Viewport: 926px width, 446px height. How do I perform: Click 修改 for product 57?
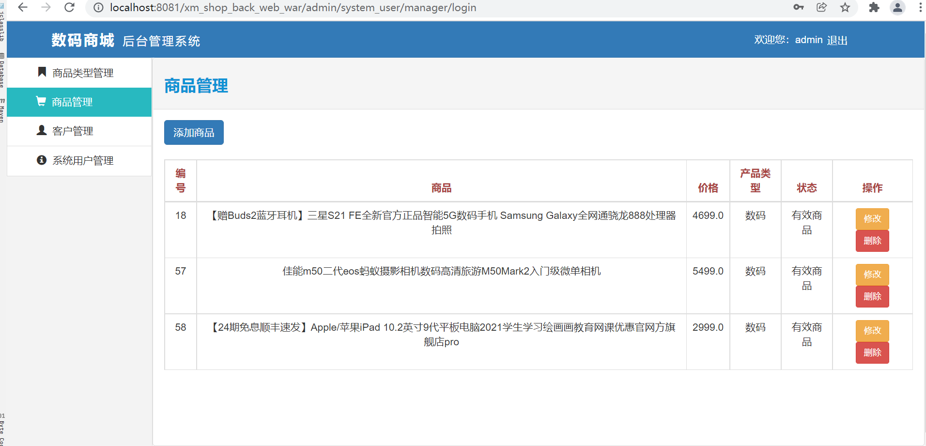click(872, 274)
